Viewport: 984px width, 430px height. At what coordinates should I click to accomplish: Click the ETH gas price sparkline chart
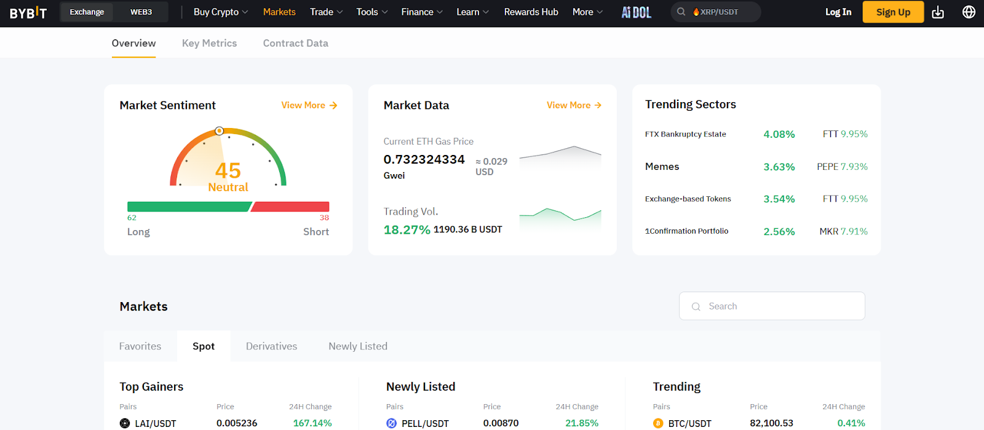560,156
